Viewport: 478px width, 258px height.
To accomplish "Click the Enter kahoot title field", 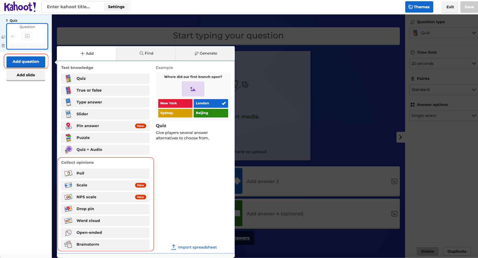I will coord(73,7).
